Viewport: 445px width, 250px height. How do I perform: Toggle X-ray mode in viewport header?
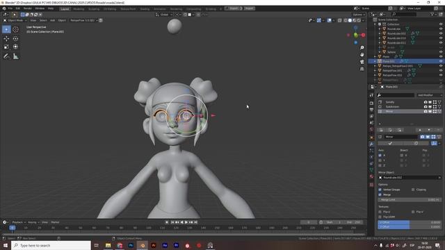pyautogui.click(x=340, y=20)
